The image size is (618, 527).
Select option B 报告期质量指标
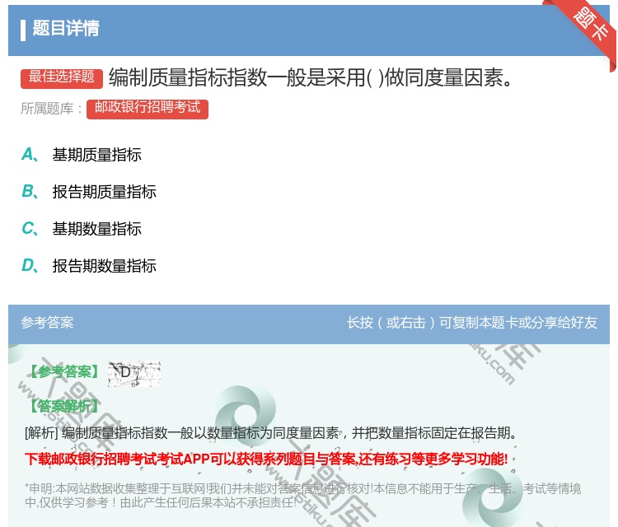(x=89, y=192)
